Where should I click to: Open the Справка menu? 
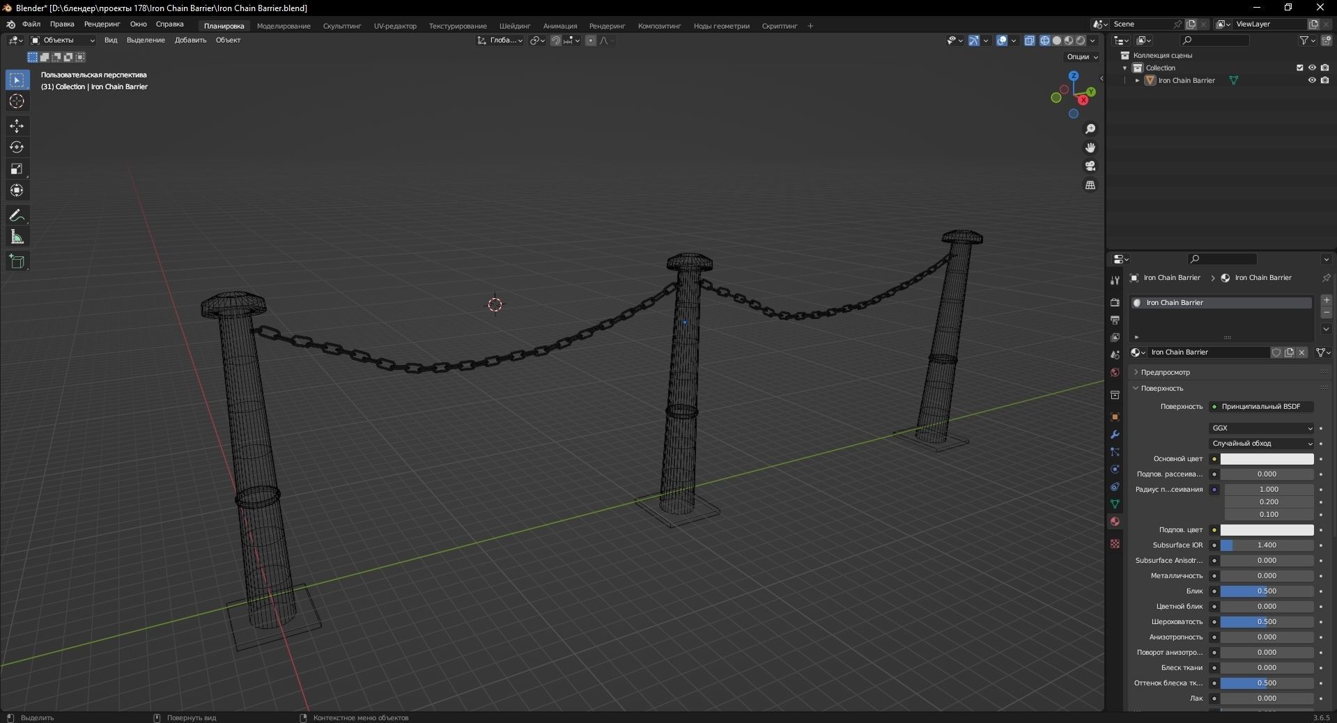click(x=170, y=24)
